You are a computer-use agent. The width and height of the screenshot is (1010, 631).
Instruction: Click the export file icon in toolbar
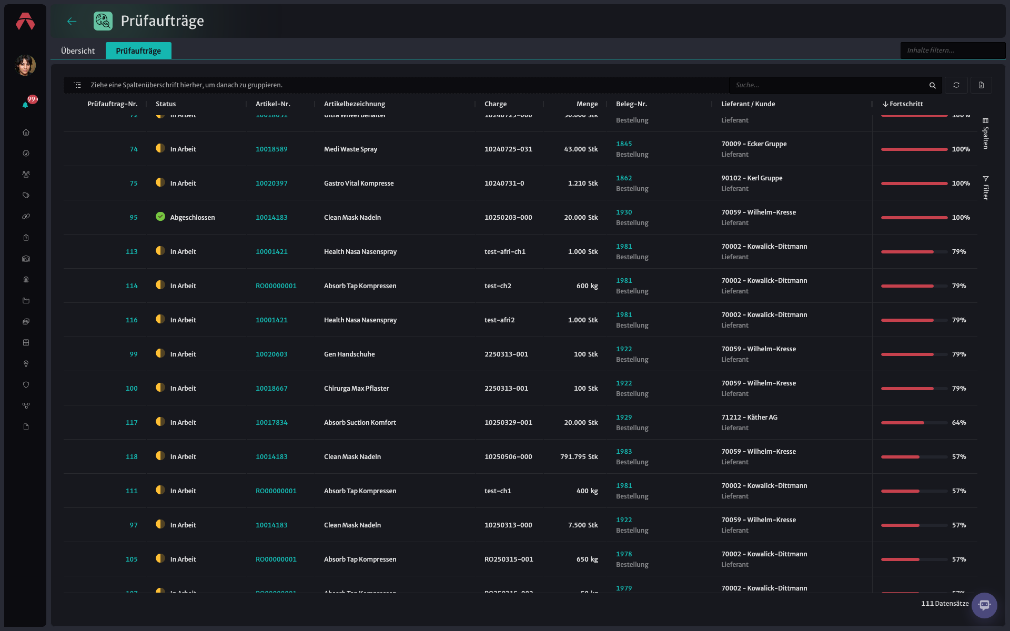click(x=981, y=85)
